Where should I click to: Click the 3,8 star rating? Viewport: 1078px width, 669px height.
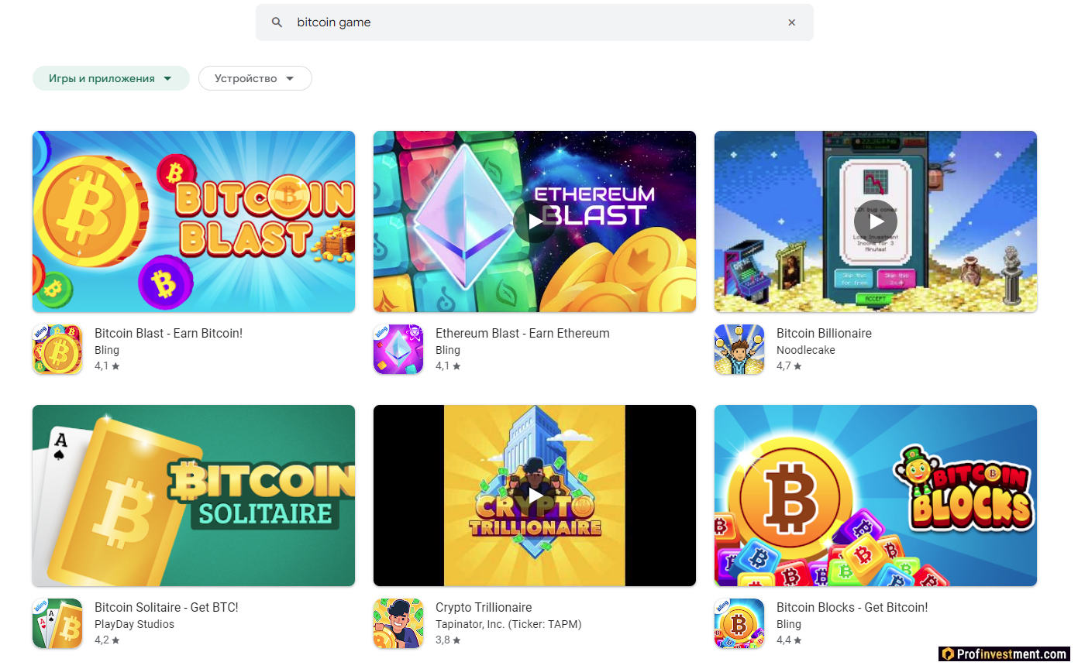[x=448, y=640]
